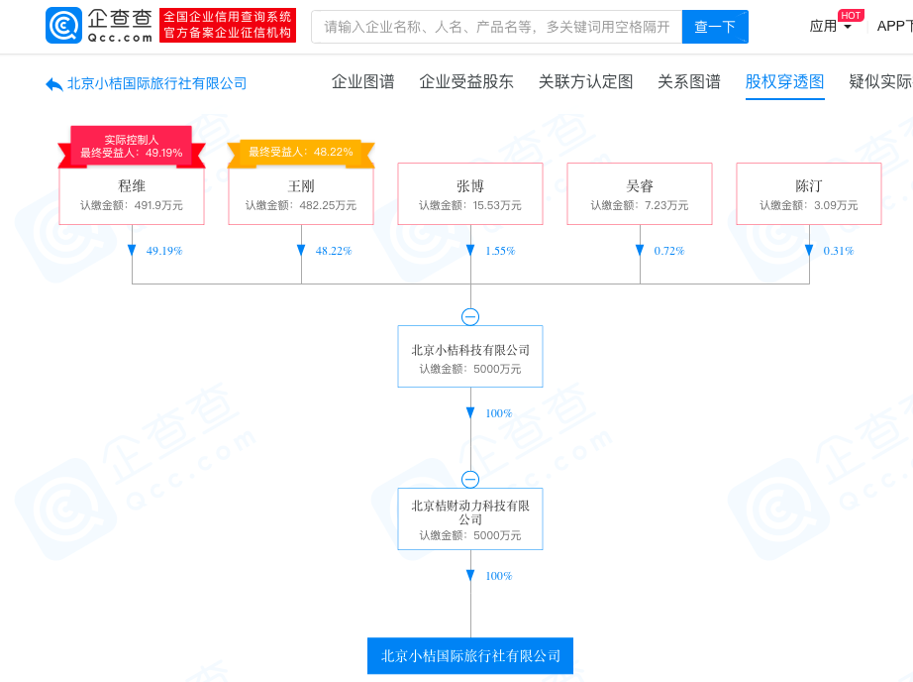Switch to the 企业图谱 tab
The width and height of the screenshot is (913, 682).
(x=362, y=82)
